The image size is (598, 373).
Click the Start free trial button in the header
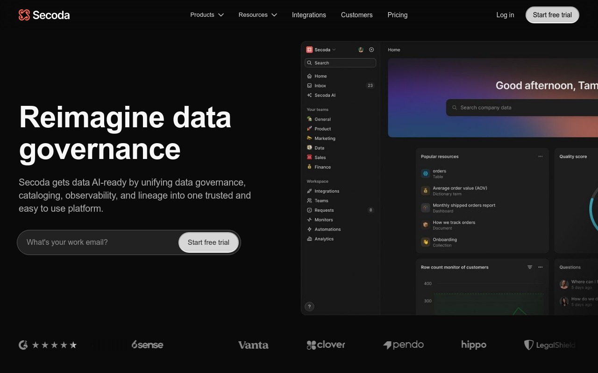click(552, 15)
